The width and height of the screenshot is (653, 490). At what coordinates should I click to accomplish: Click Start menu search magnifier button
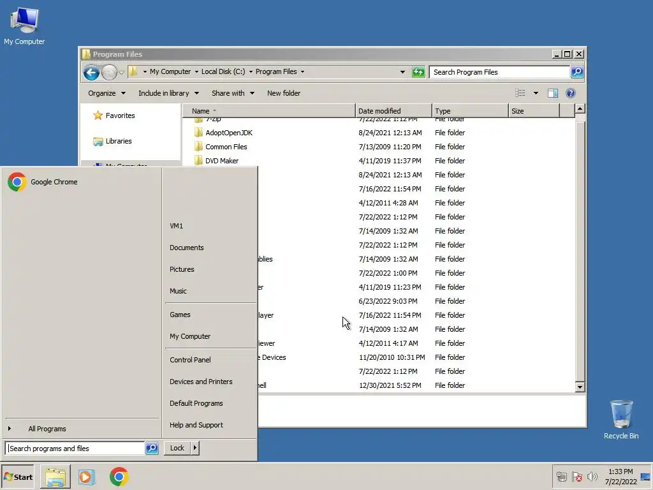click(x=152, y=449)
